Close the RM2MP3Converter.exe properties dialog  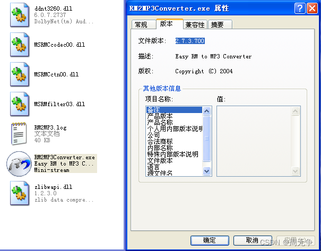coord(312,8)
